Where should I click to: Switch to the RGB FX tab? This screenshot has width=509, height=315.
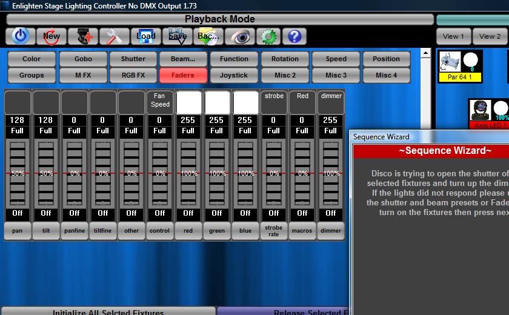(x=133, y=75)
